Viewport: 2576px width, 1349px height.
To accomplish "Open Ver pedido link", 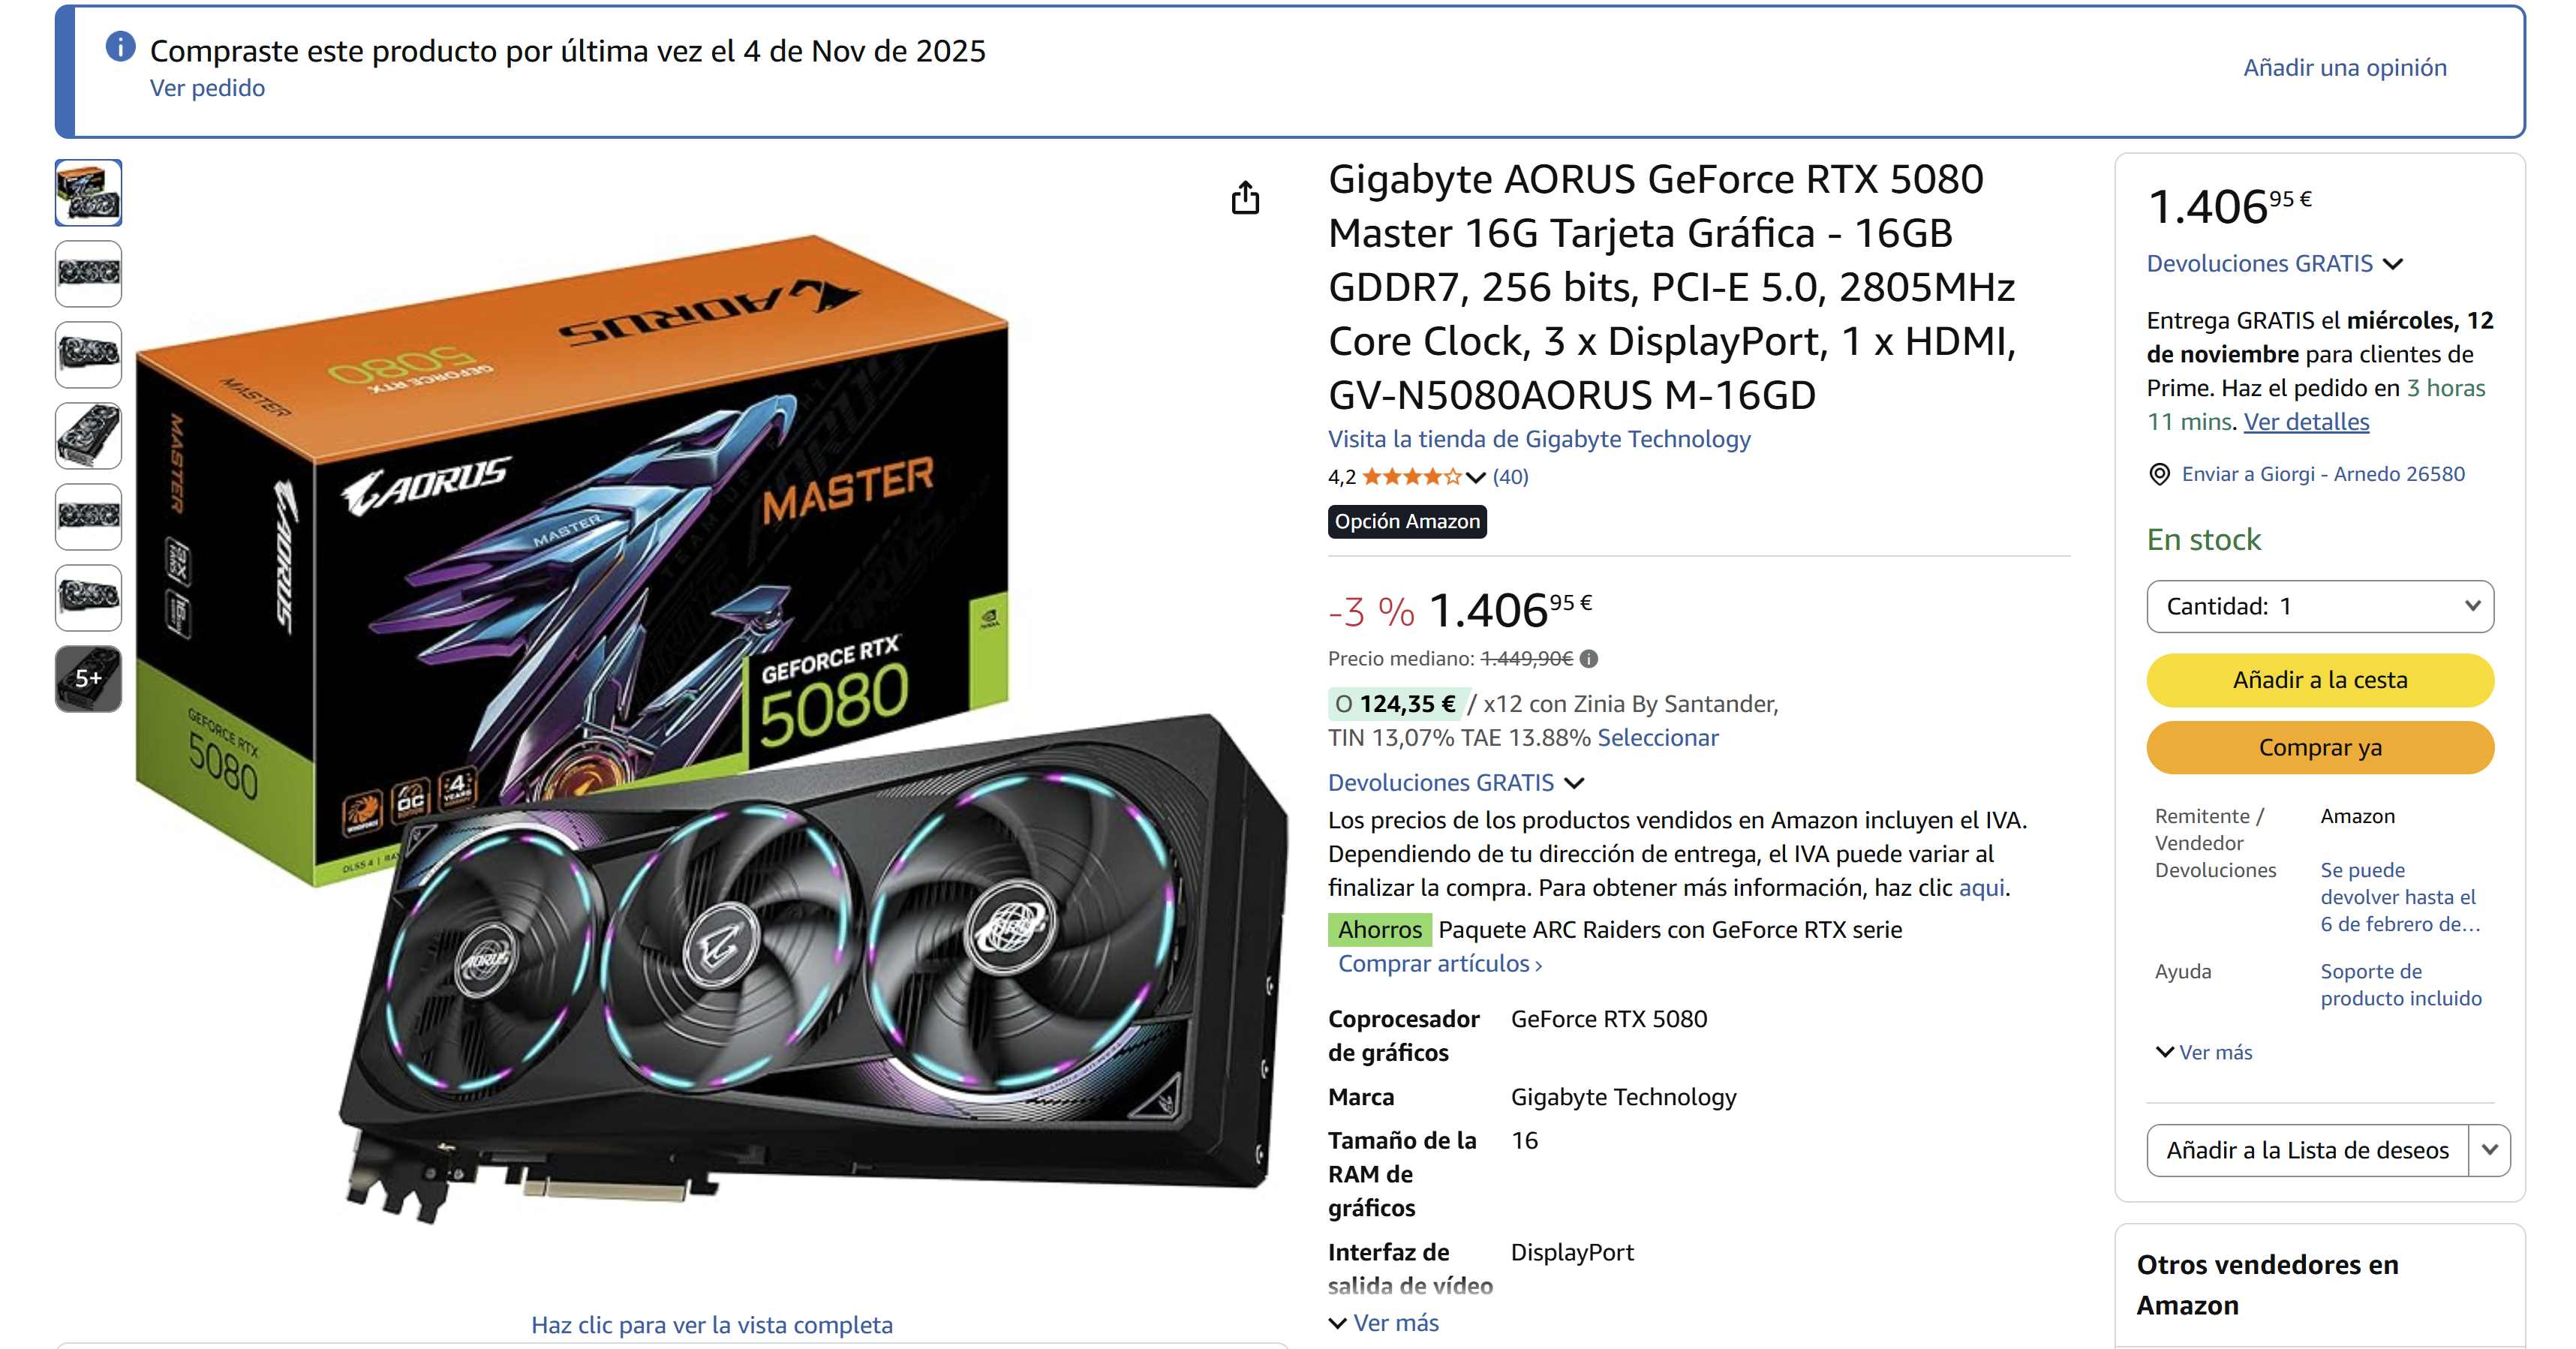I will coord(207,88).
